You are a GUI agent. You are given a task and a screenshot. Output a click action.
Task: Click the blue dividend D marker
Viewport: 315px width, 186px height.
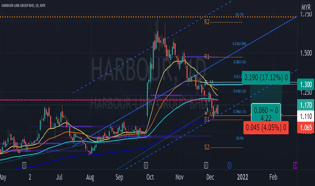pos(229,165)
